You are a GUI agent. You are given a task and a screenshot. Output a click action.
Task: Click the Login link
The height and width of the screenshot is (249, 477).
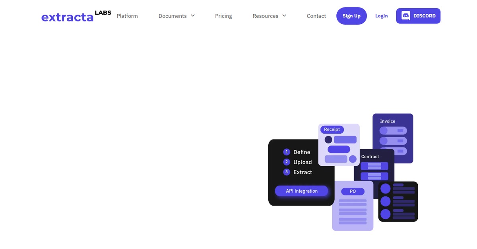[x=381, y=16]
